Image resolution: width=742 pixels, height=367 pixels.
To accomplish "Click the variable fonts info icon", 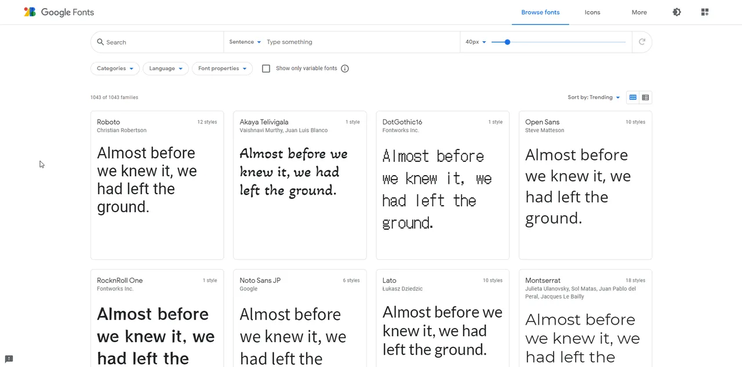I will [345, 68].
